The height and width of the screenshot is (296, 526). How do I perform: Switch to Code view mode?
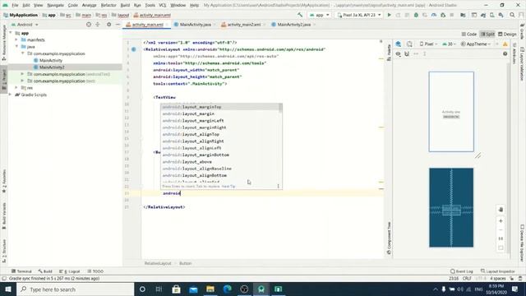[x=469, y=35]
